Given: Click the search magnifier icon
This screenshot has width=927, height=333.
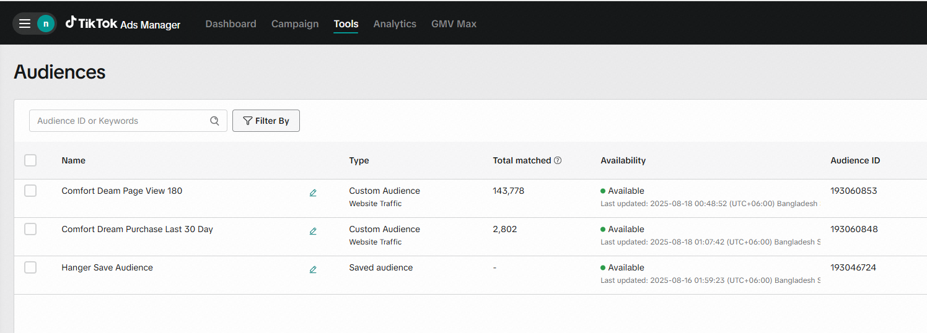Looking at the screenshot, I should click(214, 121).
